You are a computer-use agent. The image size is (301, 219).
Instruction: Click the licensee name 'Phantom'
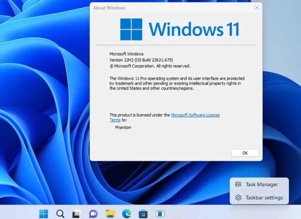point(123,127)
